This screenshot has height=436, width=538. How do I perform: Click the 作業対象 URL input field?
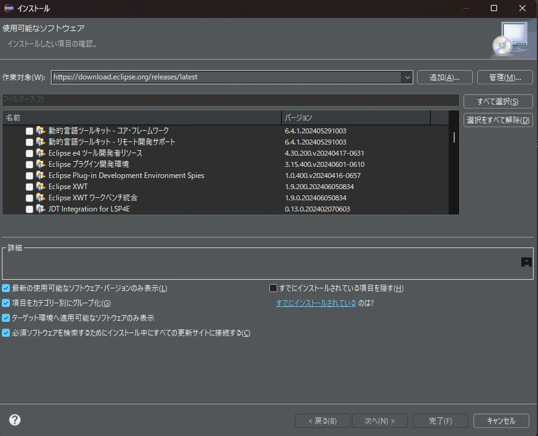[226, 77]
